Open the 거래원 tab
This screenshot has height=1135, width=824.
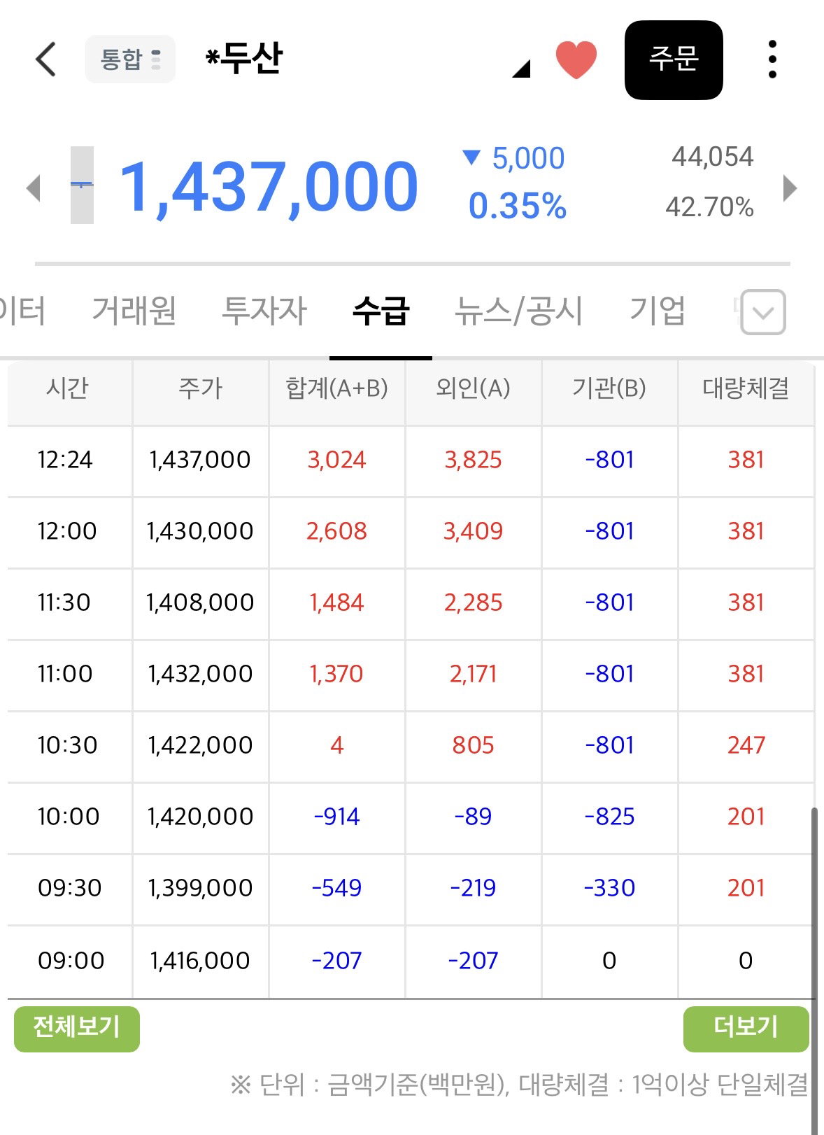[x=134, y=311]
